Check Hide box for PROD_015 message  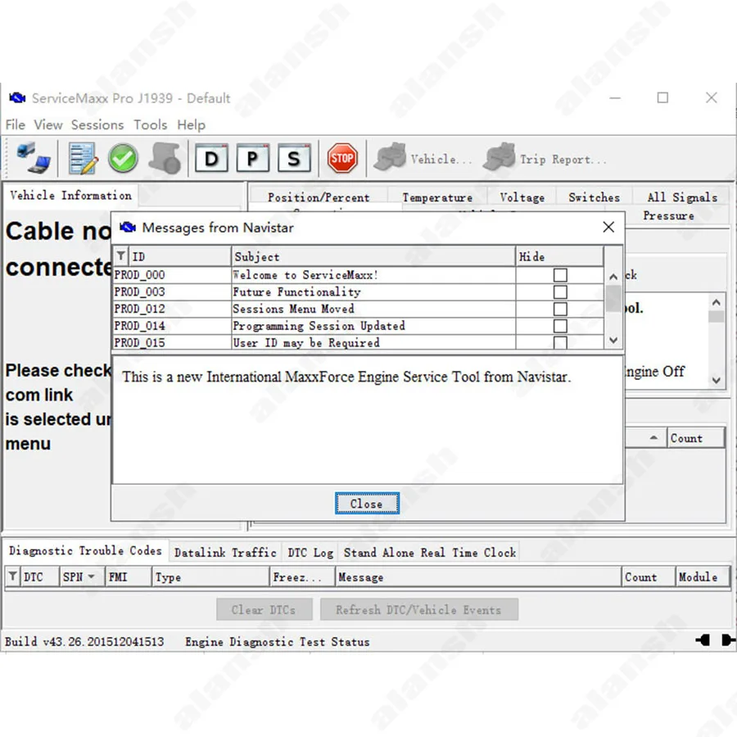point(560,342)
